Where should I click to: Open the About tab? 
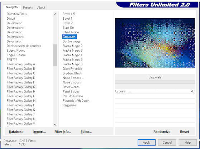pos(41,8)
